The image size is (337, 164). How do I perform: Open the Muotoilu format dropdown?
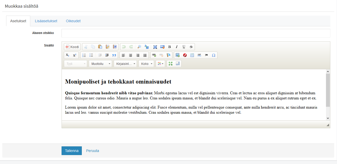coord(101,64)
